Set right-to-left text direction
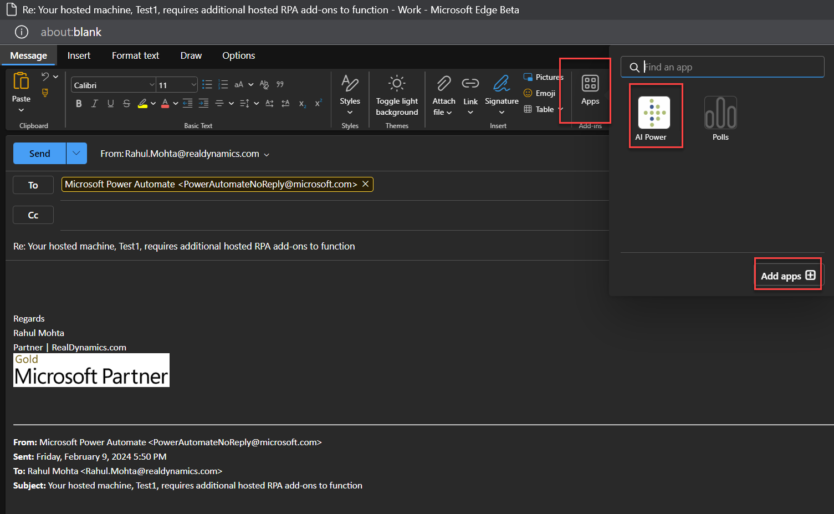The width and height of the screenshot is (834, 514). [x=285, y=103]
